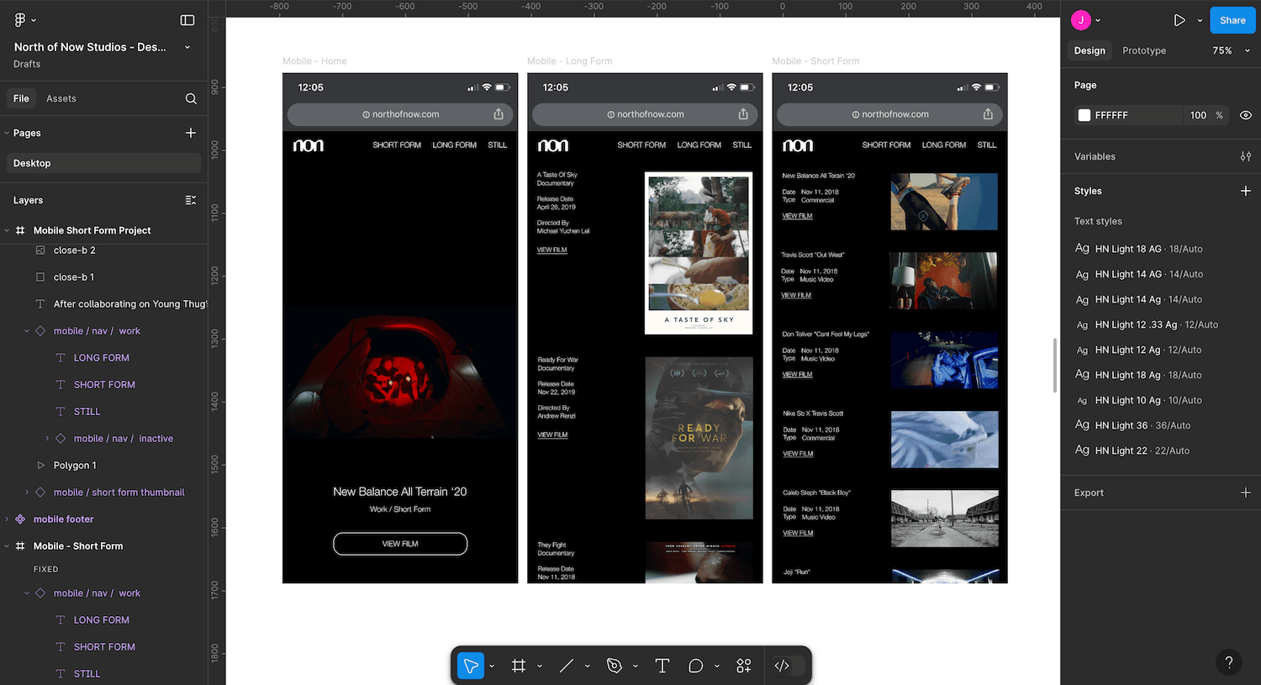Image resolution: width=1261 pixels, height=685 pixels.
Task: Click the Share button
Action: pyautogui.click(x=1232, y=19)
